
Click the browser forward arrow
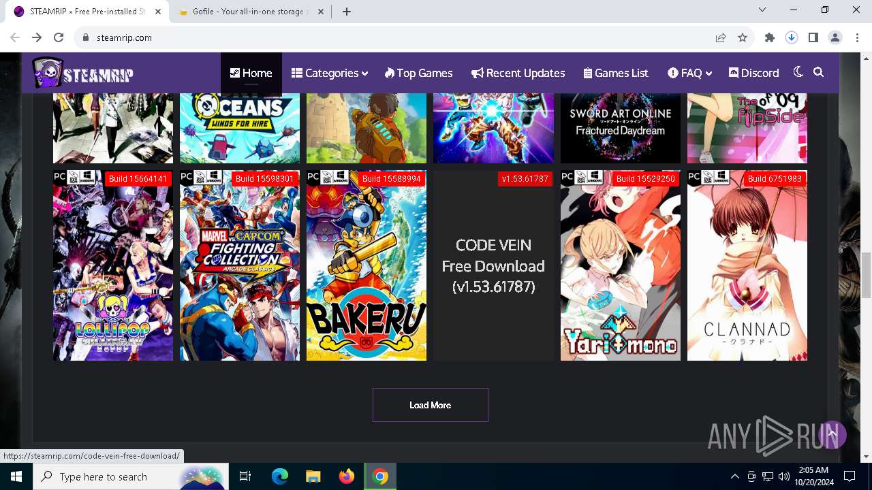pos(37,37)
